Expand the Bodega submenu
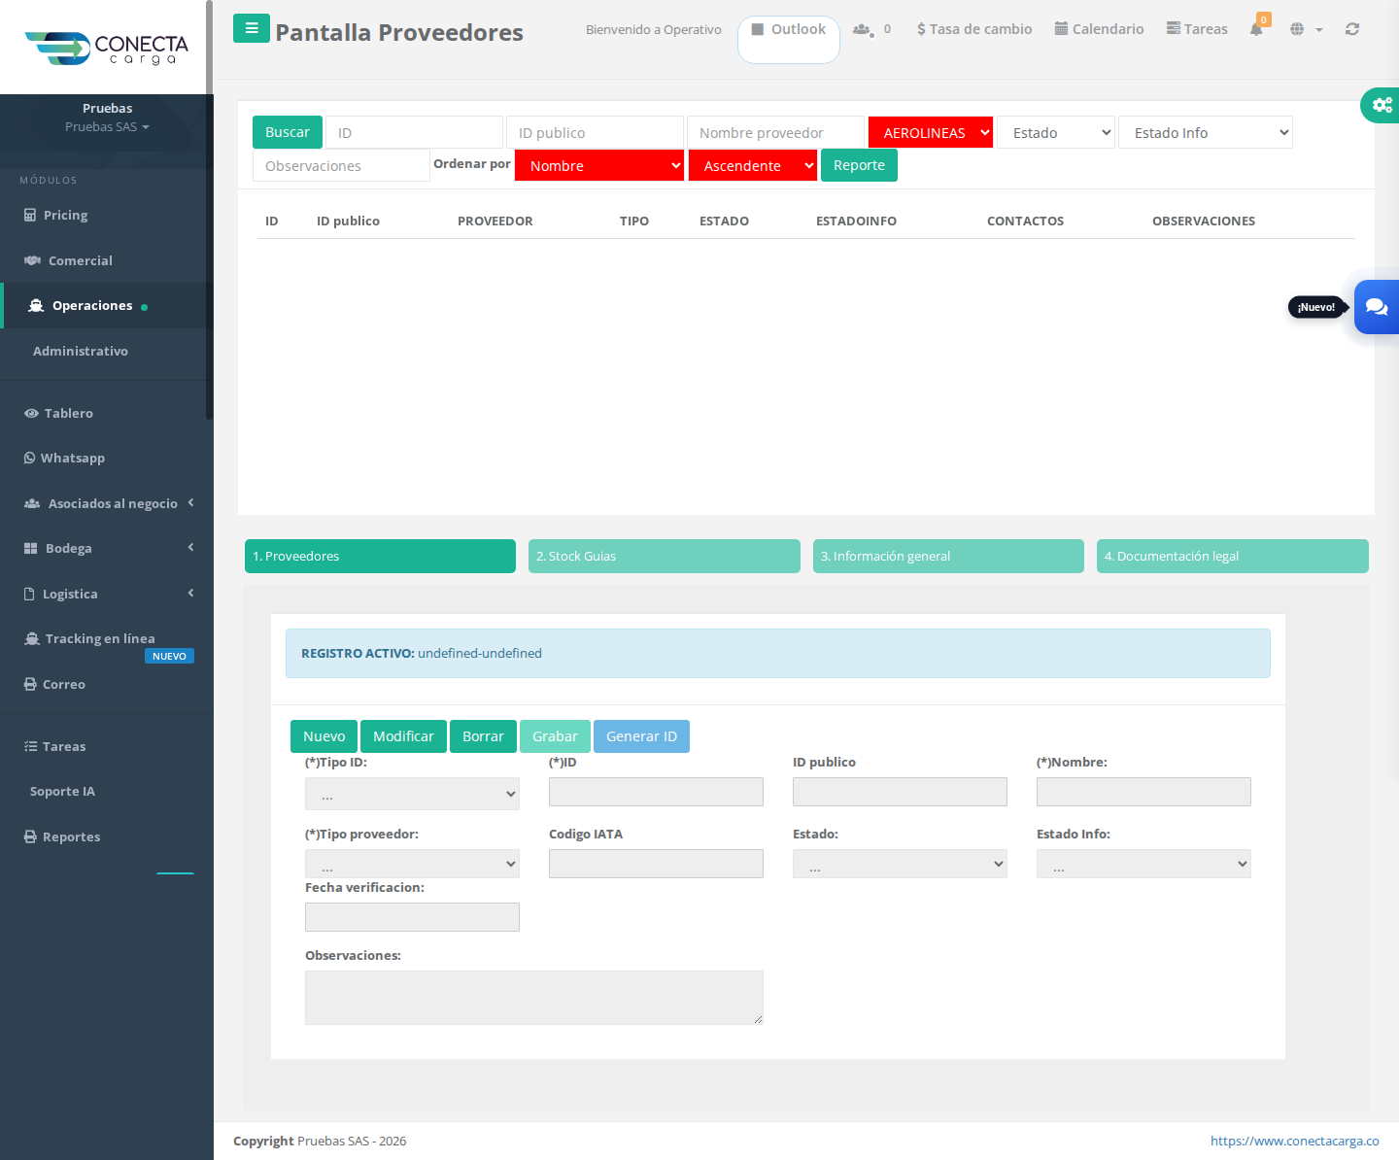The image size is (1399, 1160). pyautogui.click(x=107, y=548)
